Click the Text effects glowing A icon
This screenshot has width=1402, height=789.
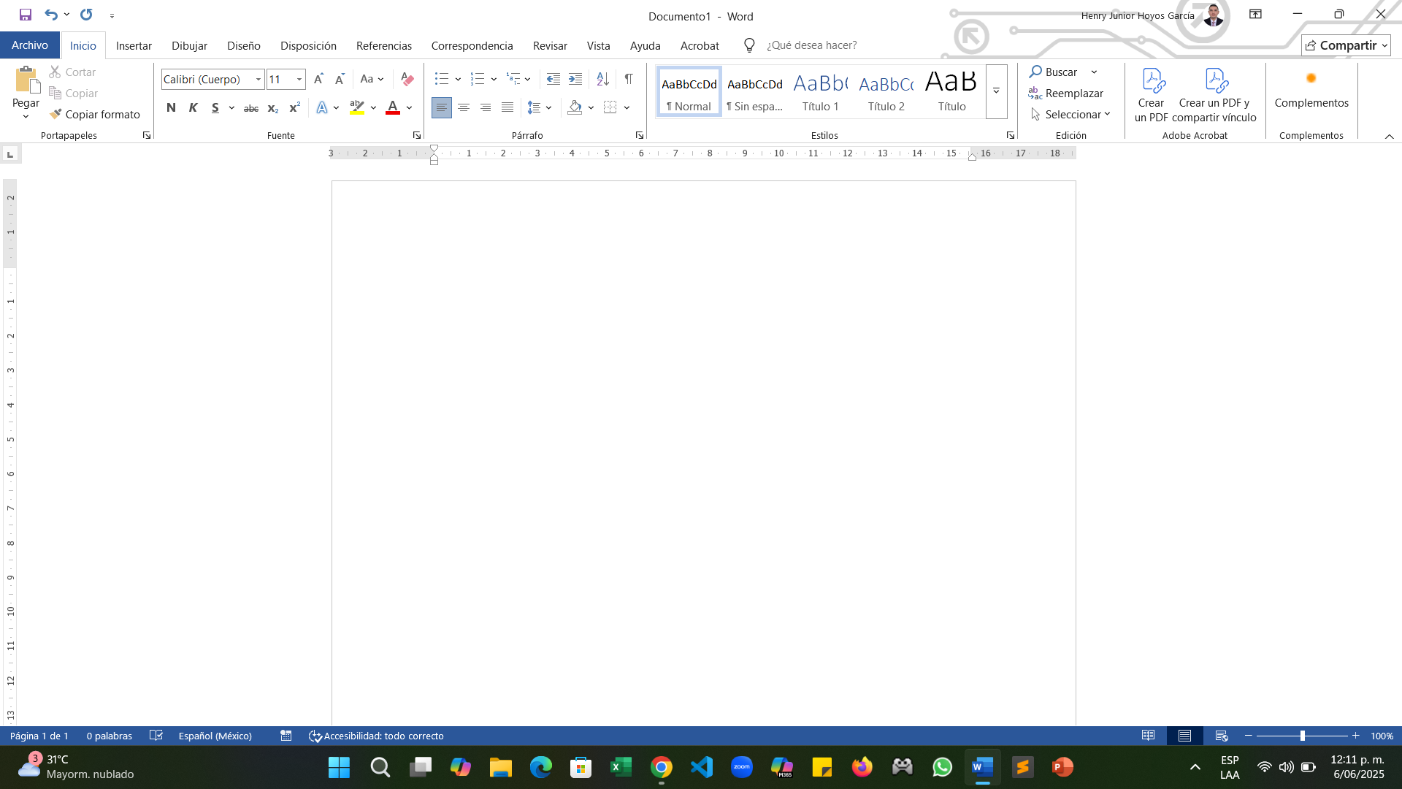pyautogui.click(x=322, y=107)
